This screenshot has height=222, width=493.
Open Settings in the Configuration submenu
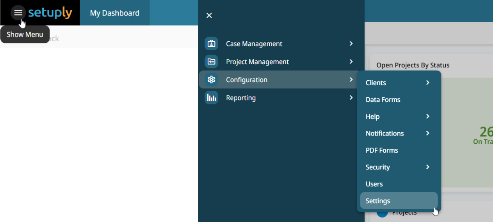pyautogui.click(x=378, y=201)
